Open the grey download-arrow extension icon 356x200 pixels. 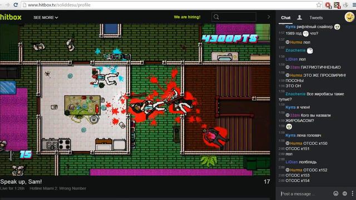point(345,5)
